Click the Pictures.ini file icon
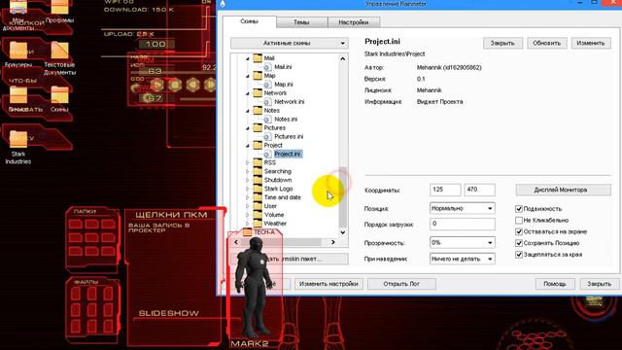 click(268, 137)
